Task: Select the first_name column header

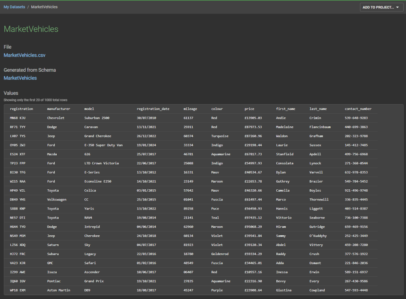Action: click(285, 109)
